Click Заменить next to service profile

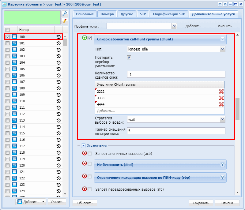[224, 26]
